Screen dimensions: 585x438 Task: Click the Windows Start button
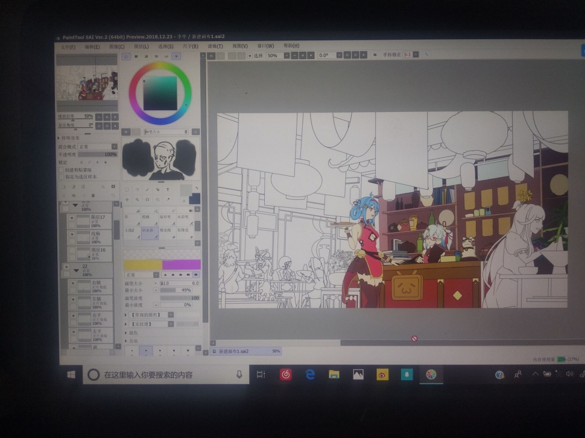(x=71, y=375)
